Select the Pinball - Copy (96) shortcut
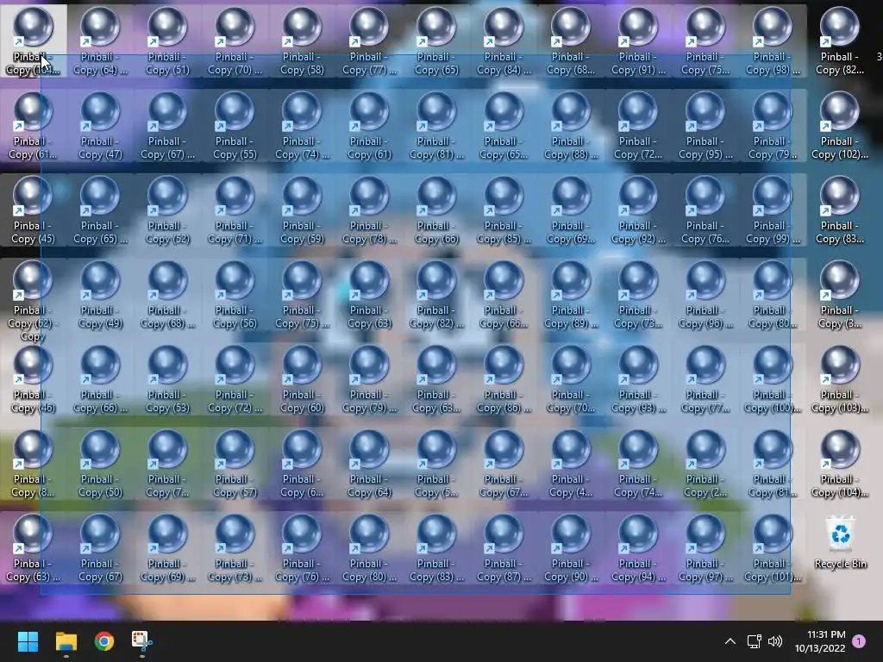This screenshot has width=883, height=662. 705,295
